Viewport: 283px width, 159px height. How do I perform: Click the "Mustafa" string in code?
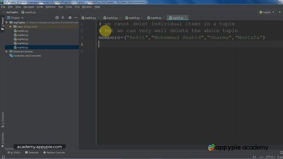click(x=249, y=38)
